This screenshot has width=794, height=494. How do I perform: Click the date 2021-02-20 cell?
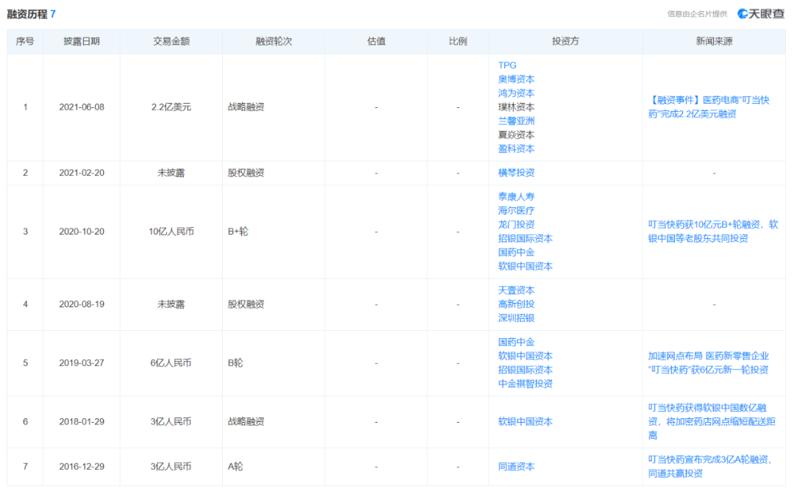tap(82, 173)
